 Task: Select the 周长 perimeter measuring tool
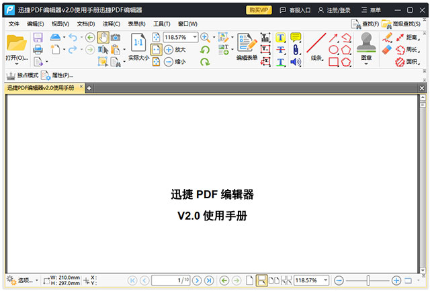[408, 50]
